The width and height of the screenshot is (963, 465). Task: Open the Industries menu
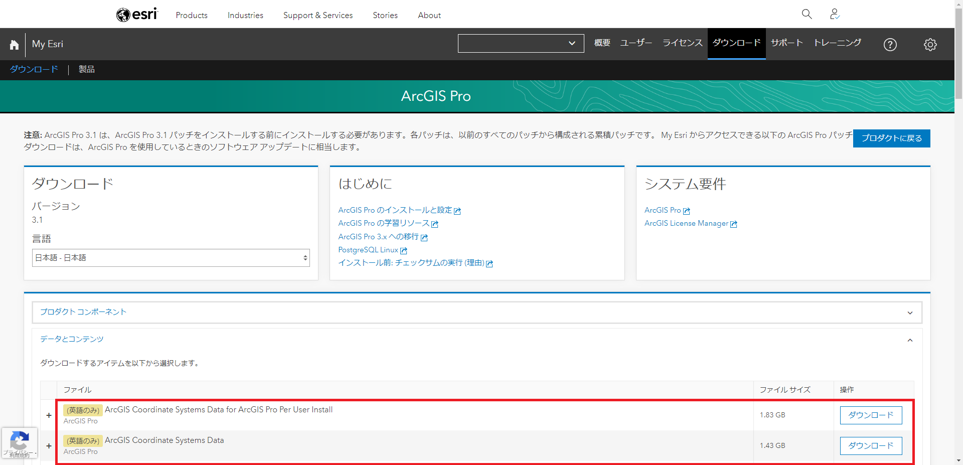click(x=245, y=15)
